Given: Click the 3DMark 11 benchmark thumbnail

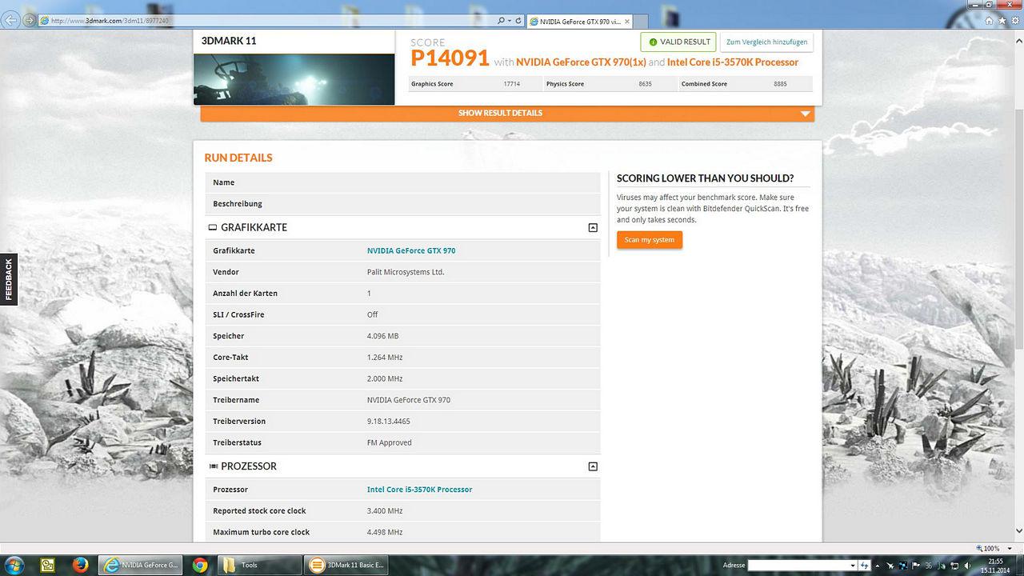Looking at the screenshot, I should 294,78.
